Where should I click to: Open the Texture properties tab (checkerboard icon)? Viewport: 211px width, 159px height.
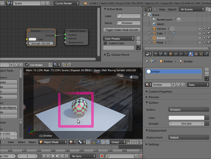pyautogui.click(x=196, y=54)
